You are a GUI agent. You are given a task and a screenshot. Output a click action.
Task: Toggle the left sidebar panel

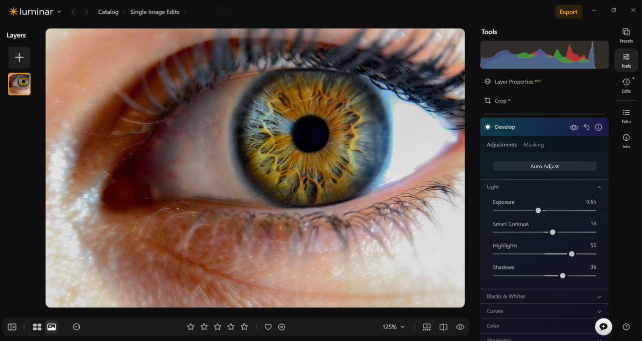[x=12, y=327]
